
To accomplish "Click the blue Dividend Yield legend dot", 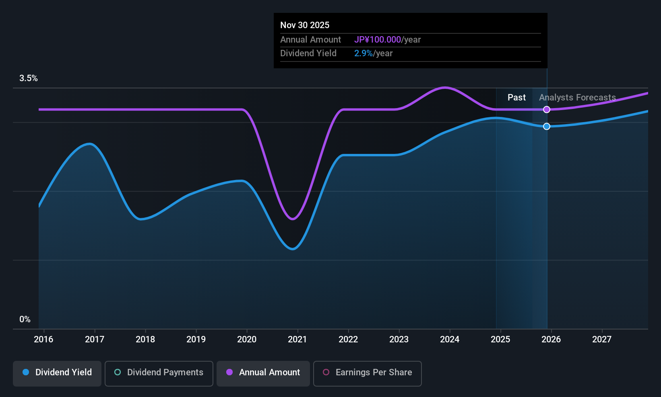I will pyautogui.click(x=26, y=372).
